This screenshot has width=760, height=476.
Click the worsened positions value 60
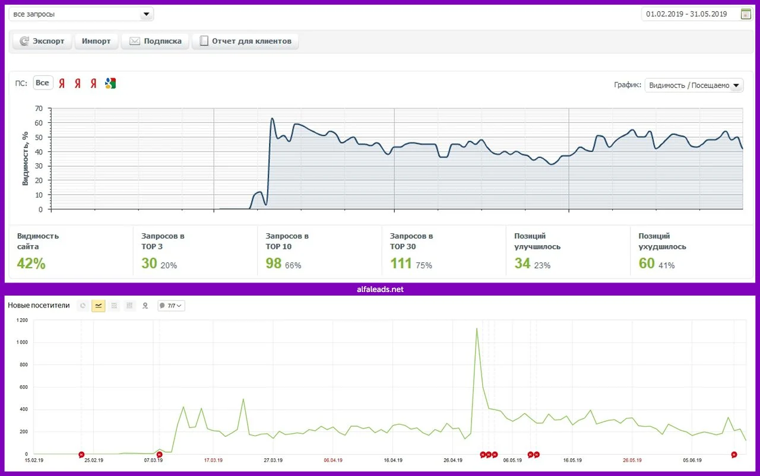[647, 264]
